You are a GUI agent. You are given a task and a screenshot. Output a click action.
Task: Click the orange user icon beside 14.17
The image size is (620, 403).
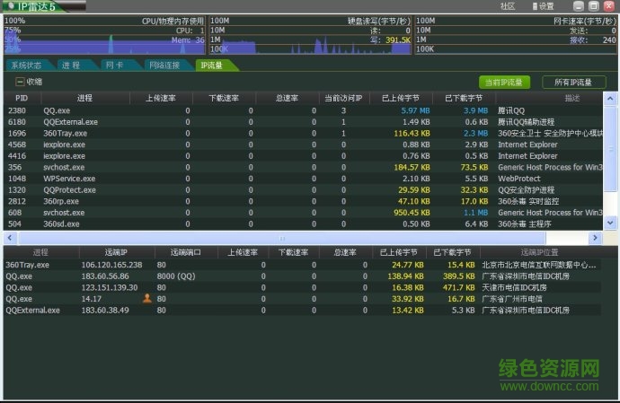(147, 298)
